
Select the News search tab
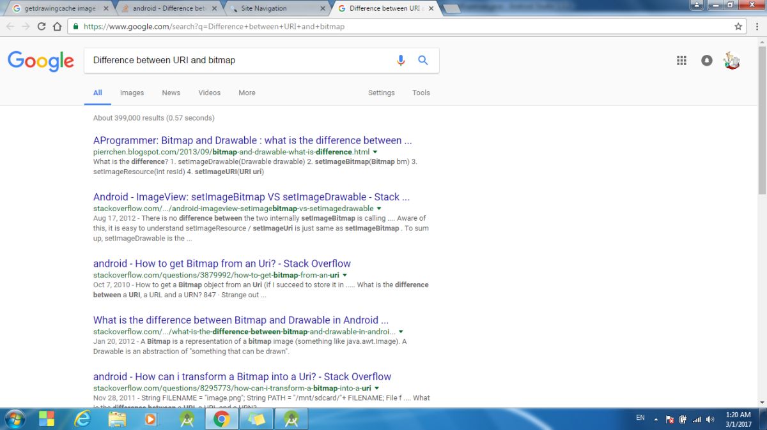click(171, 93)
